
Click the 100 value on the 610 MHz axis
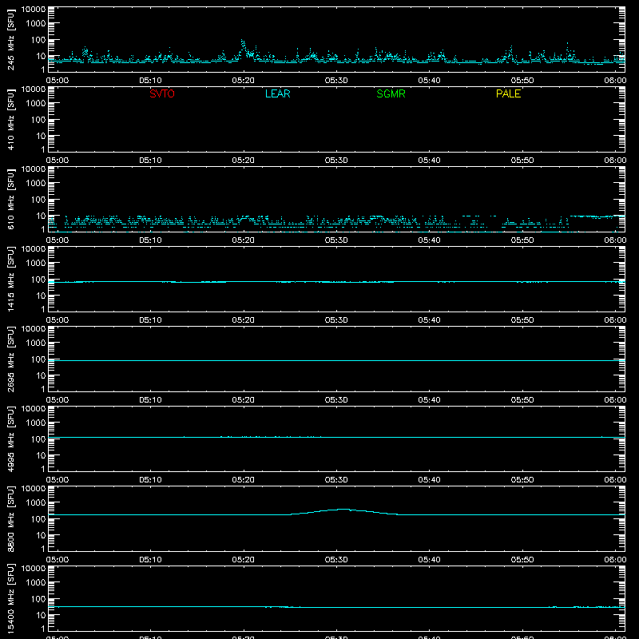[38, 200]
